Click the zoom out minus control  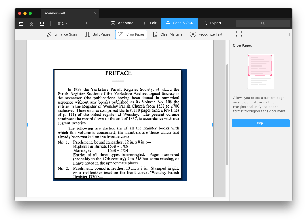click(x=77, y=23)
